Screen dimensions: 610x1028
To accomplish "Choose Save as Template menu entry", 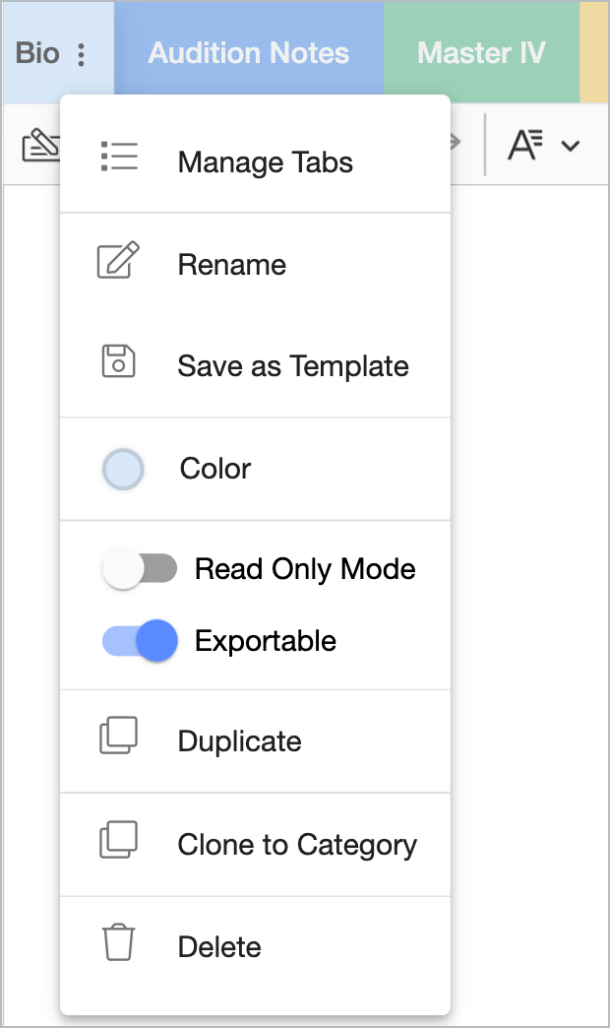I will tap(255, 366).
